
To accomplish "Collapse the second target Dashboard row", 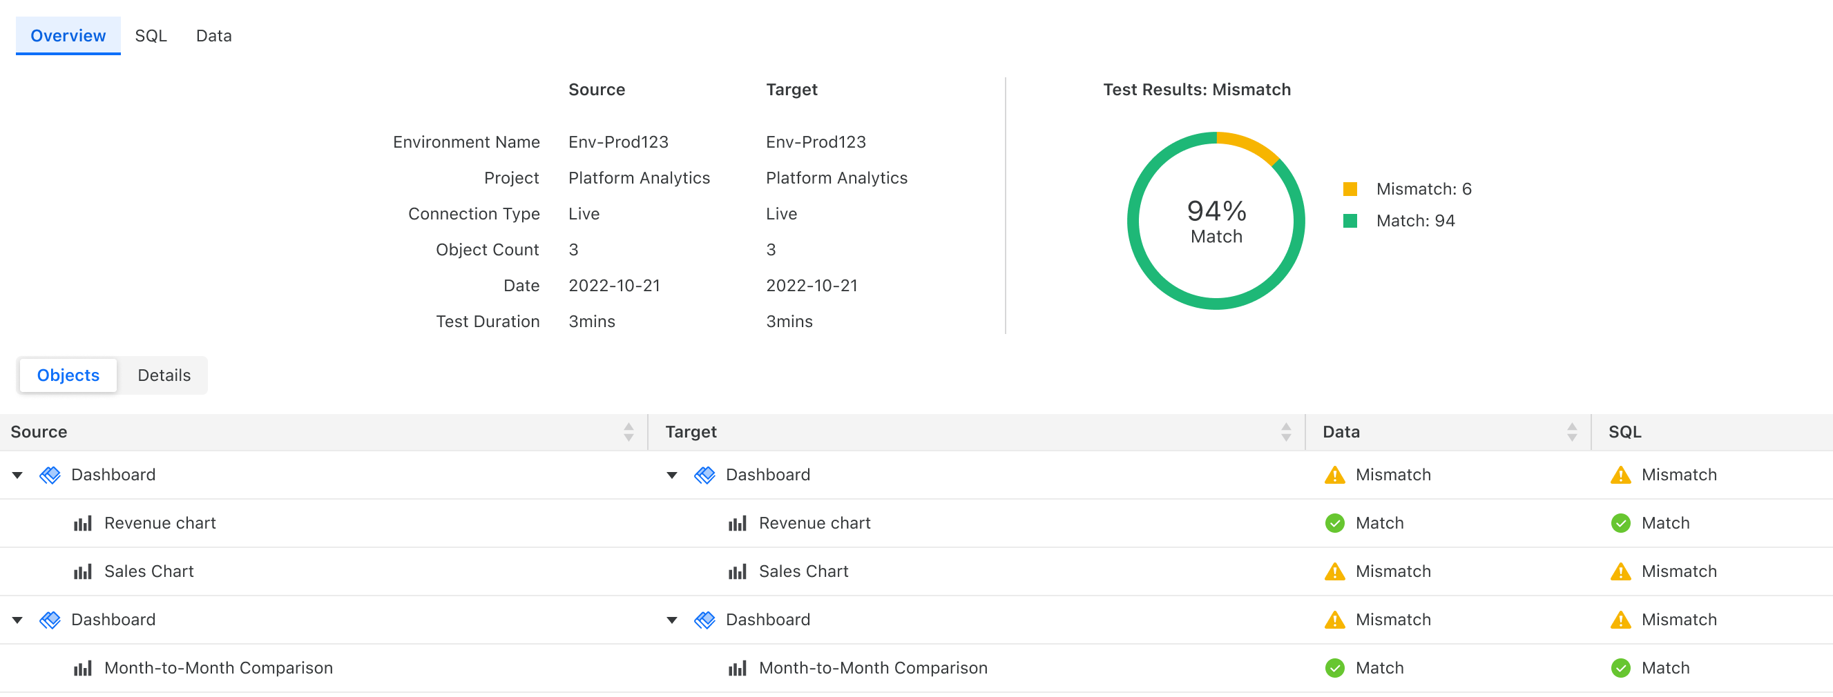I will (672, 620).
